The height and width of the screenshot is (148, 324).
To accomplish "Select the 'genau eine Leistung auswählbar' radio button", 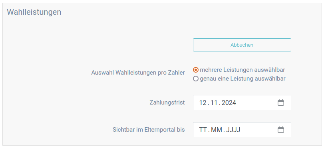I will tap(196, 79).
